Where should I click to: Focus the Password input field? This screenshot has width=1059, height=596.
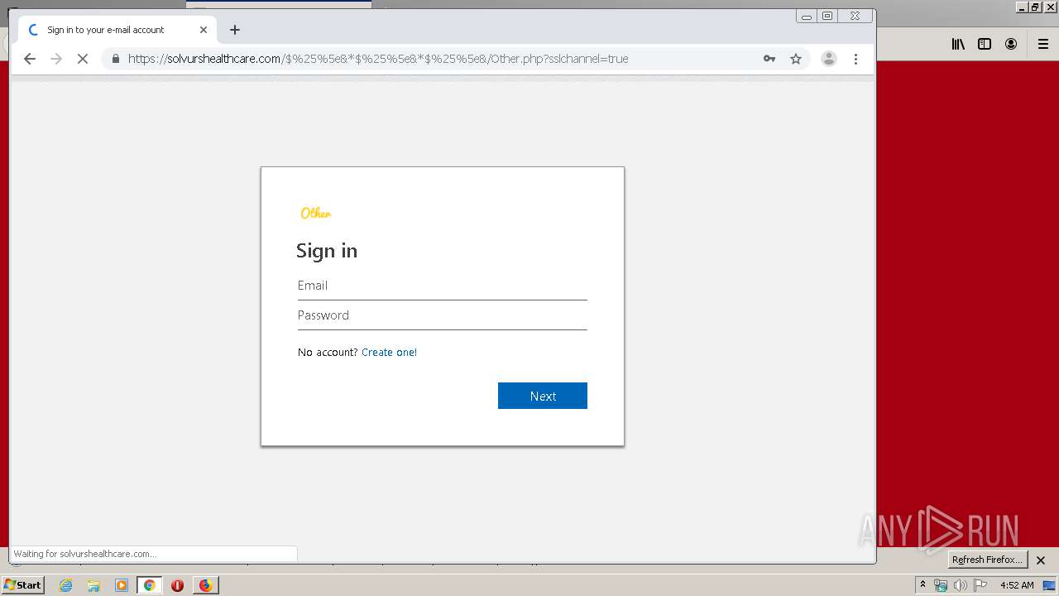443,315
